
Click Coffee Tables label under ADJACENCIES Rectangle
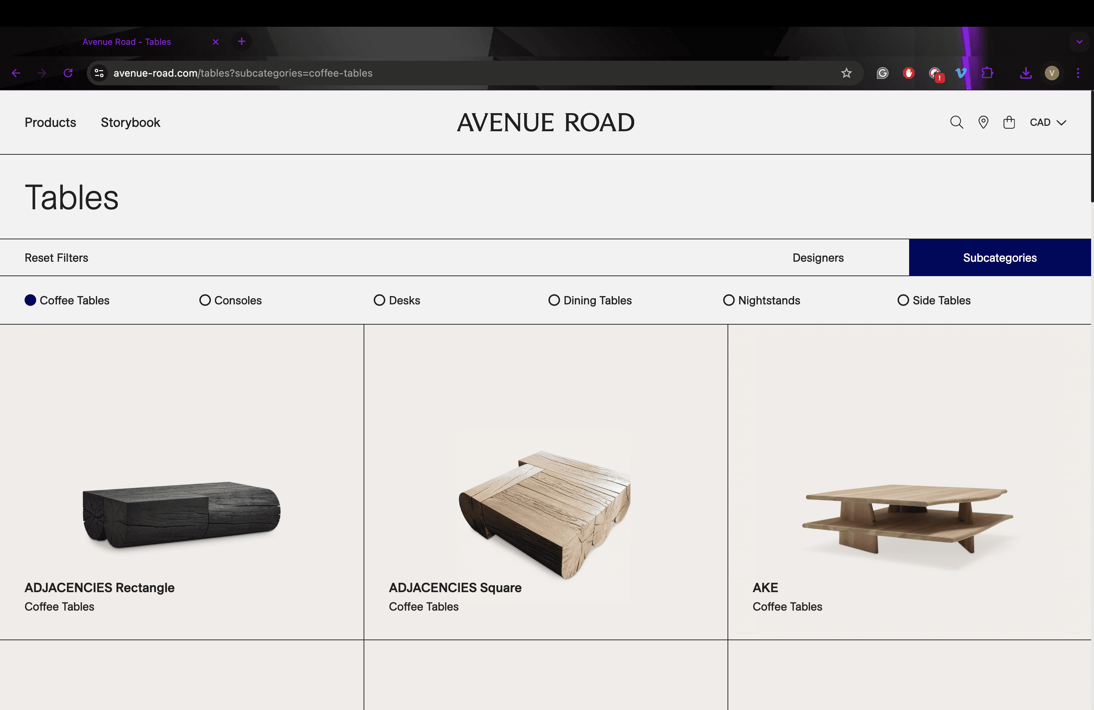coord(59,607)
